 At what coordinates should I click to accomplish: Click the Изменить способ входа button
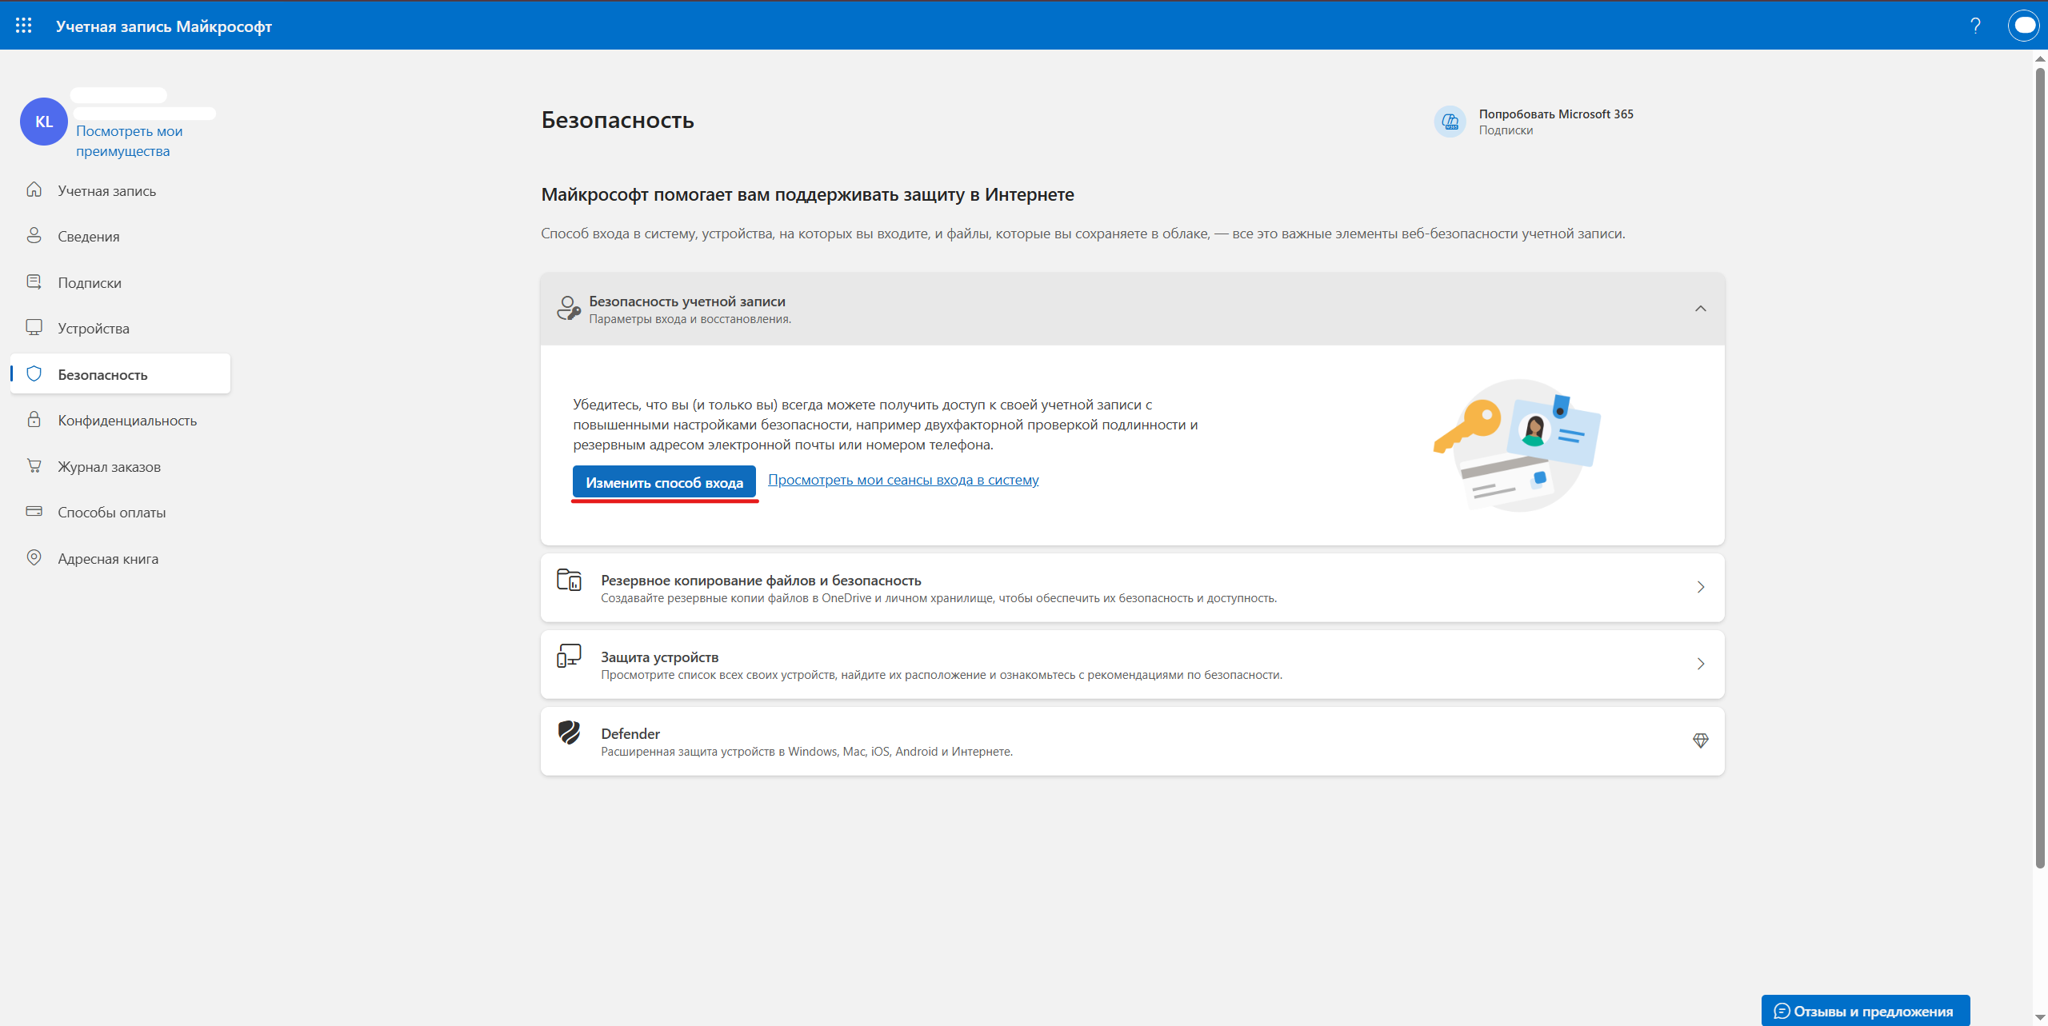(664, 482)
